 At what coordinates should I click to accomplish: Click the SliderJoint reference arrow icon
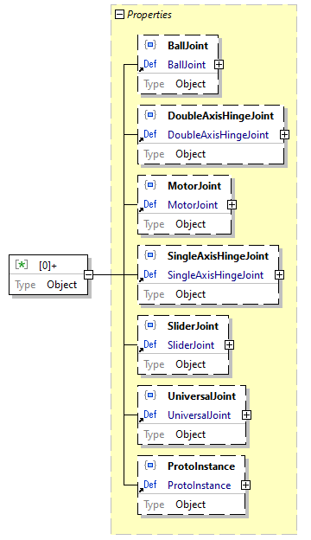click(x=141, y=350)
